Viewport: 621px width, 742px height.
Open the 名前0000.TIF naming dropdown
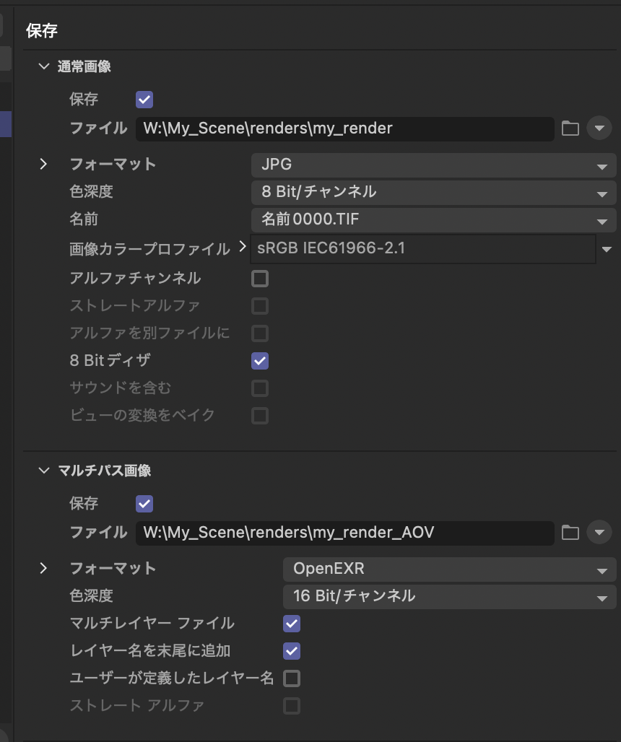433,219
